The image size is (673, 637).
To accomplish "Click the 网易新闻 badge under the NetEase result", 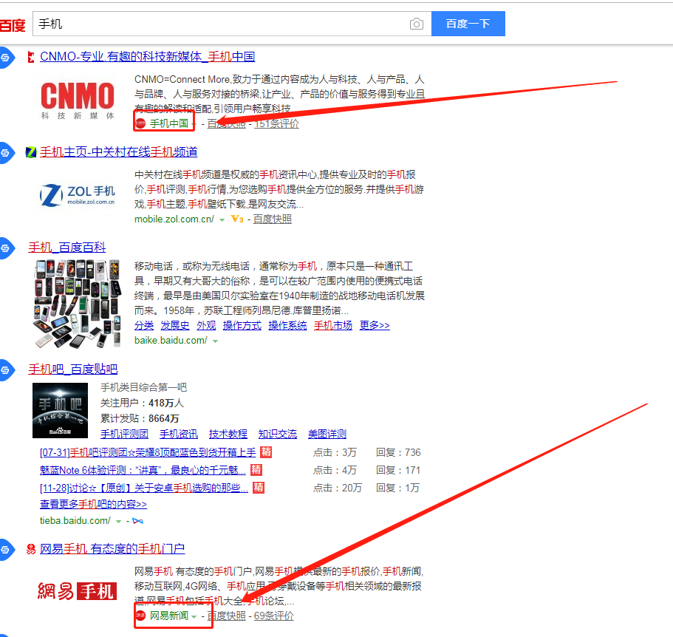I will coord(171,615).
